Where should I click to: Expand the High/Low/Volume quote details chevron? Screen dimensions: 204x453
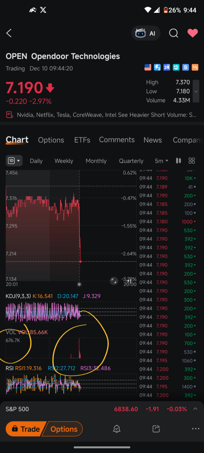196,91
